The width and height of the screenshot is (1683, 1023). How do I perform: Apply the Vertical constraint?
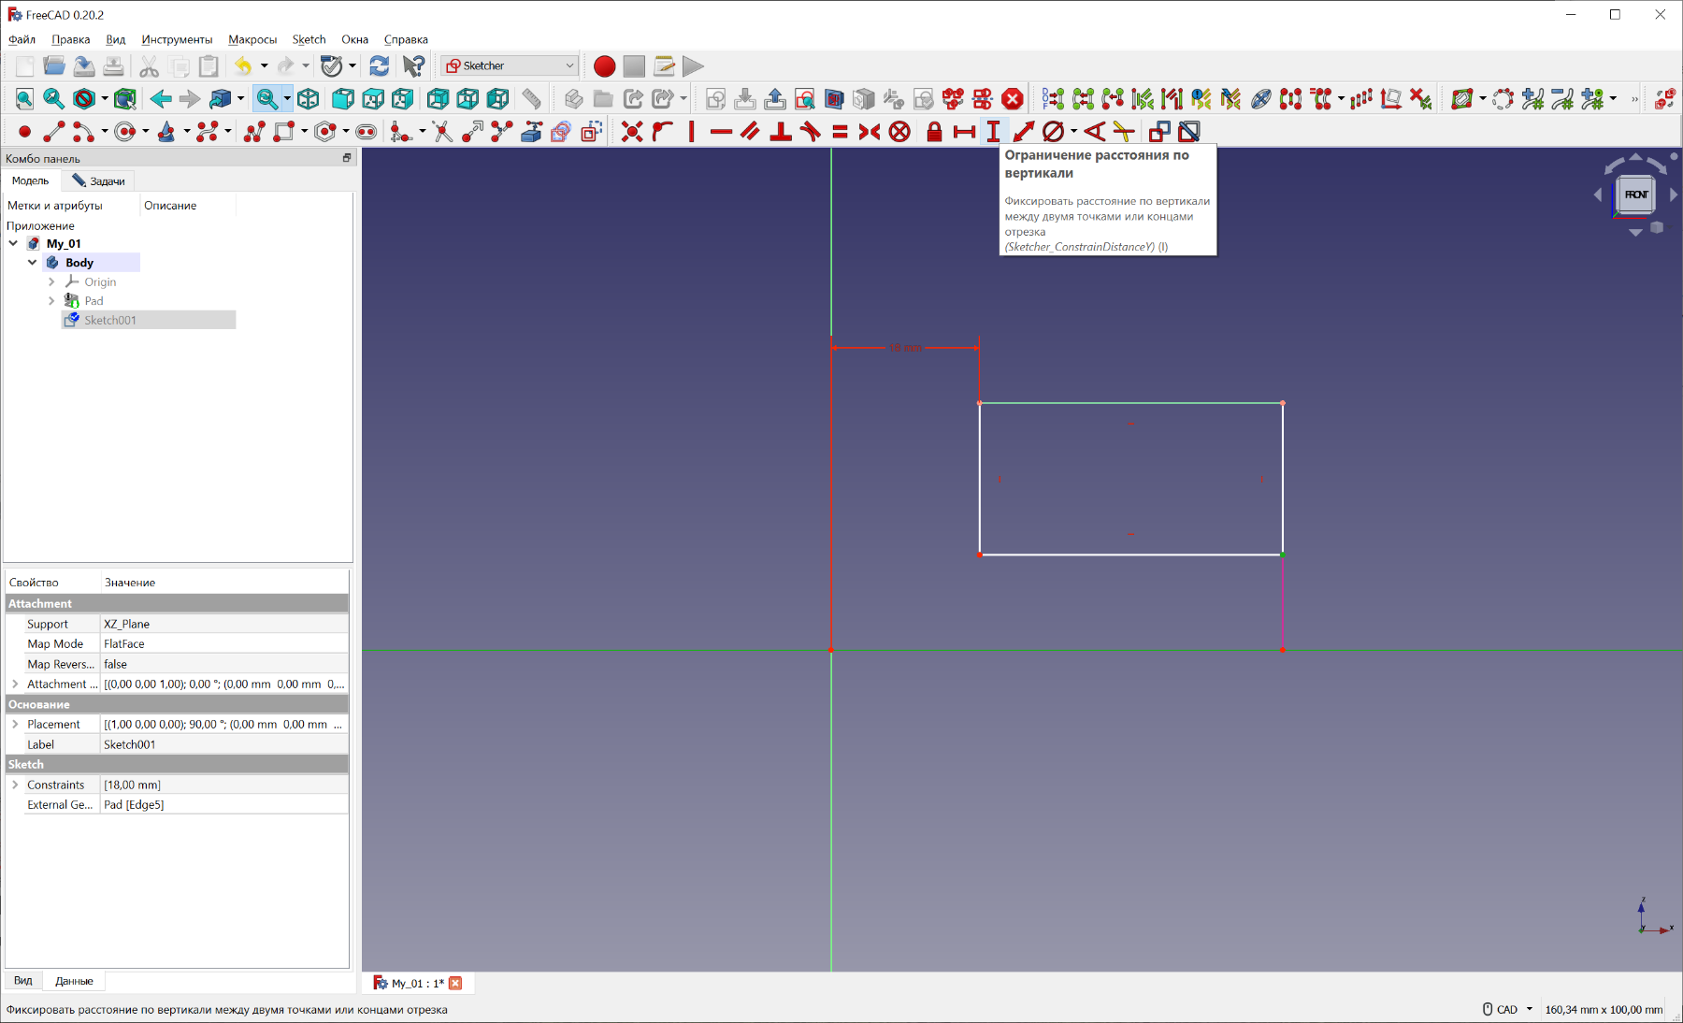[x=692, y=132]
